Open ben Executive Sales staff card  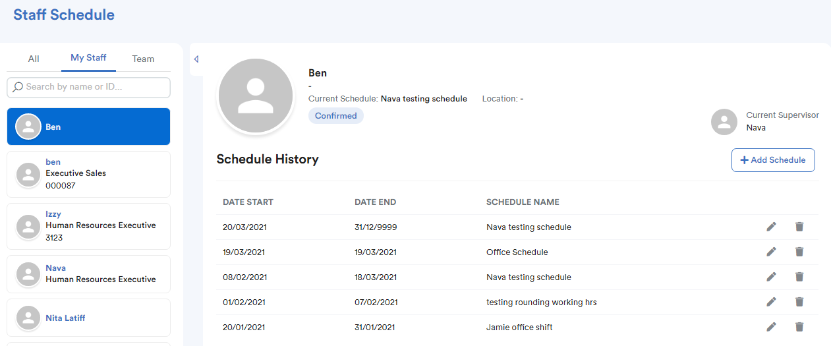[88, 174]
